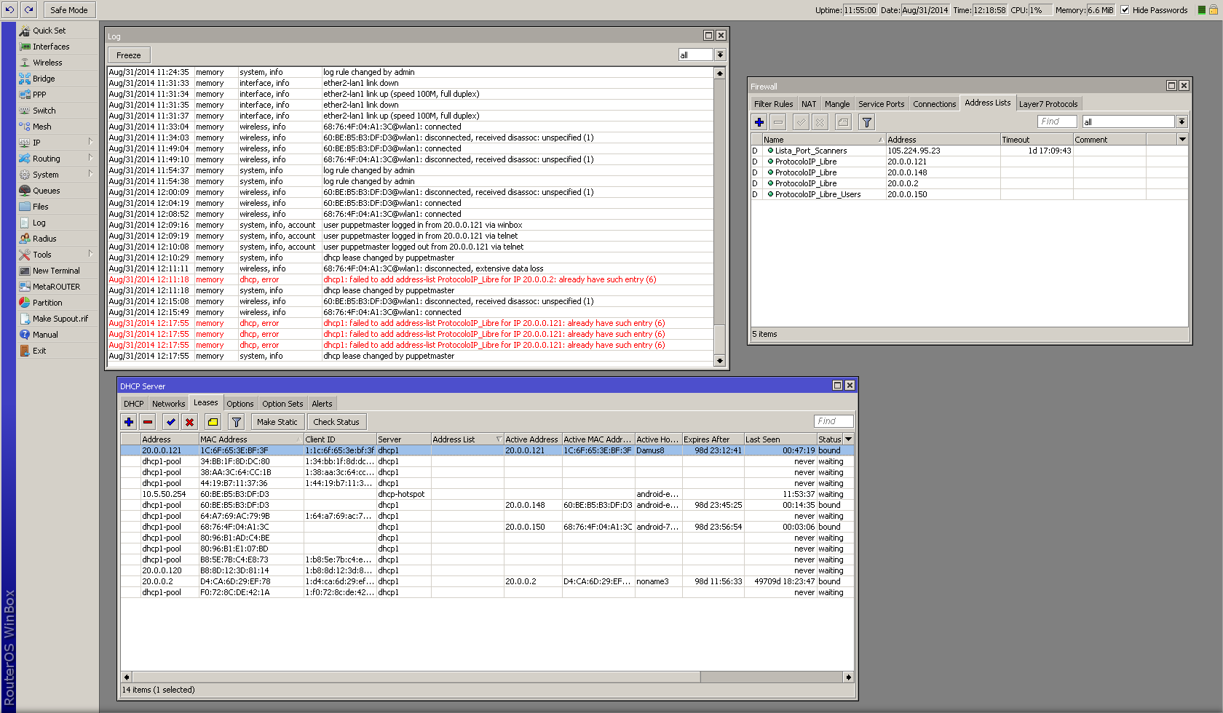The height and width of the screenshot is (713, 1223).
Task: Select the Lista_Port_Scanners address list entry
Action: coord(970,151)
